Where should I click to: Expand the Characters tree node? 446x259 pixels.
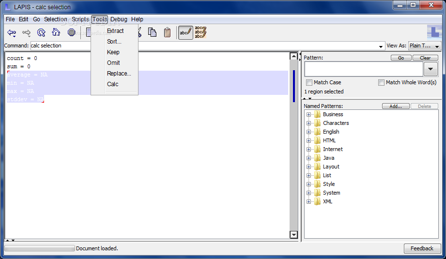[308, 123]
